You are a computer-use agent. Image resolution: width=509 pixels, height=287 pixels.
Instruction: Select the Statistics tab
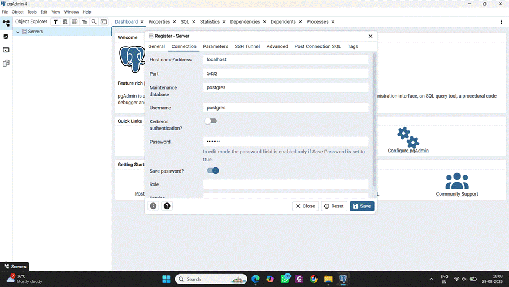210,21
